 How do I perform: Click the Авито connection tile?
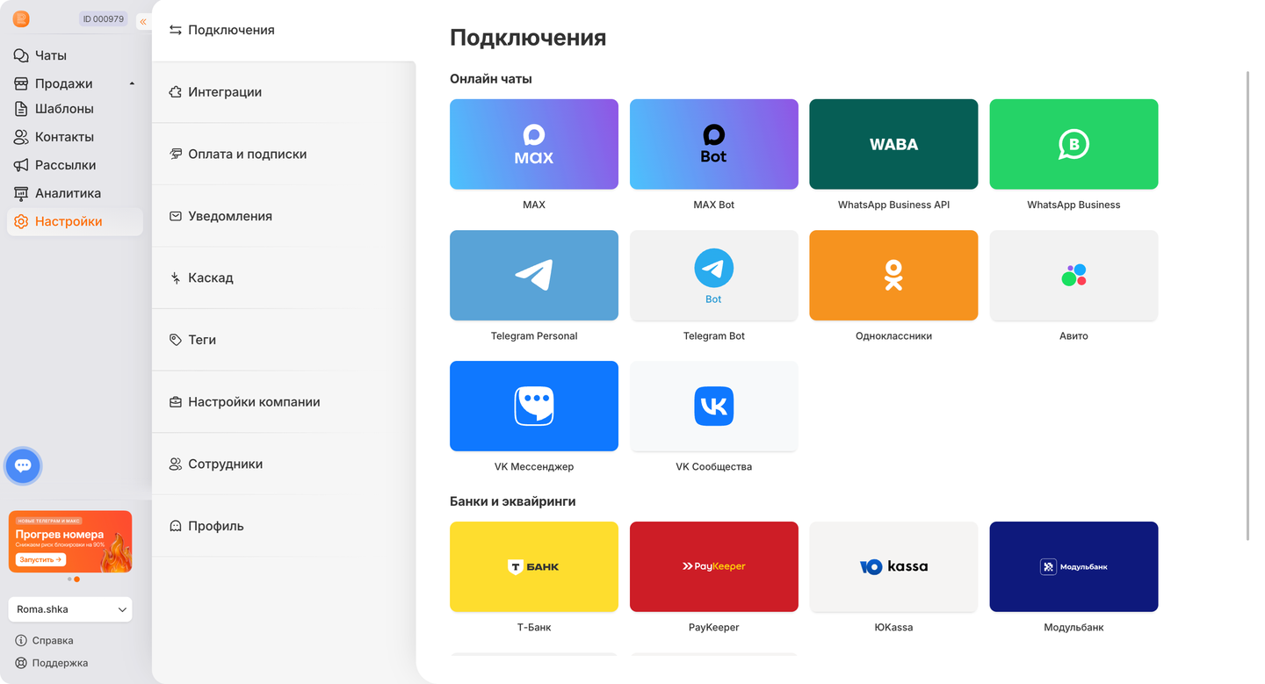[x=1073, y=275]
